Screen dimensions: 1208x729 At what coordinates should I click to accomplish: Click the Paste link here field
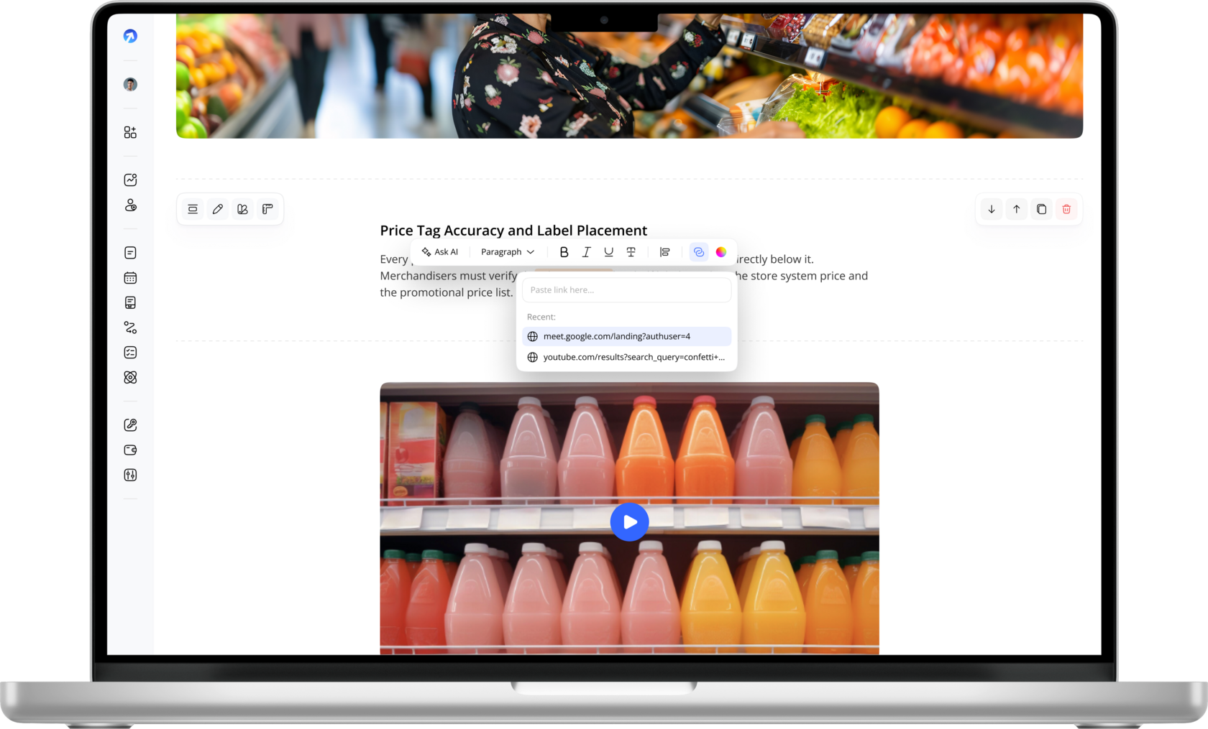[626, 290]
